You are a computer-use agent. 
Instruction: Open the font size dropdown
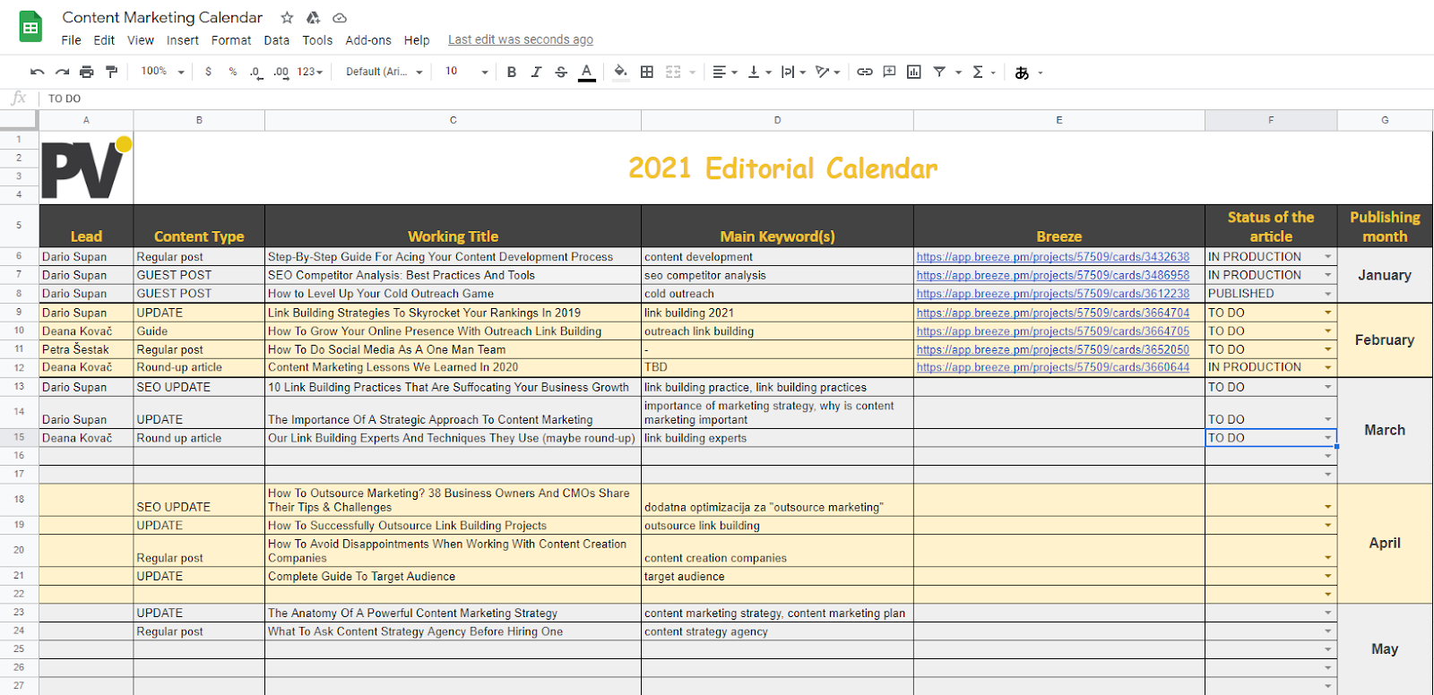(466, 72)
